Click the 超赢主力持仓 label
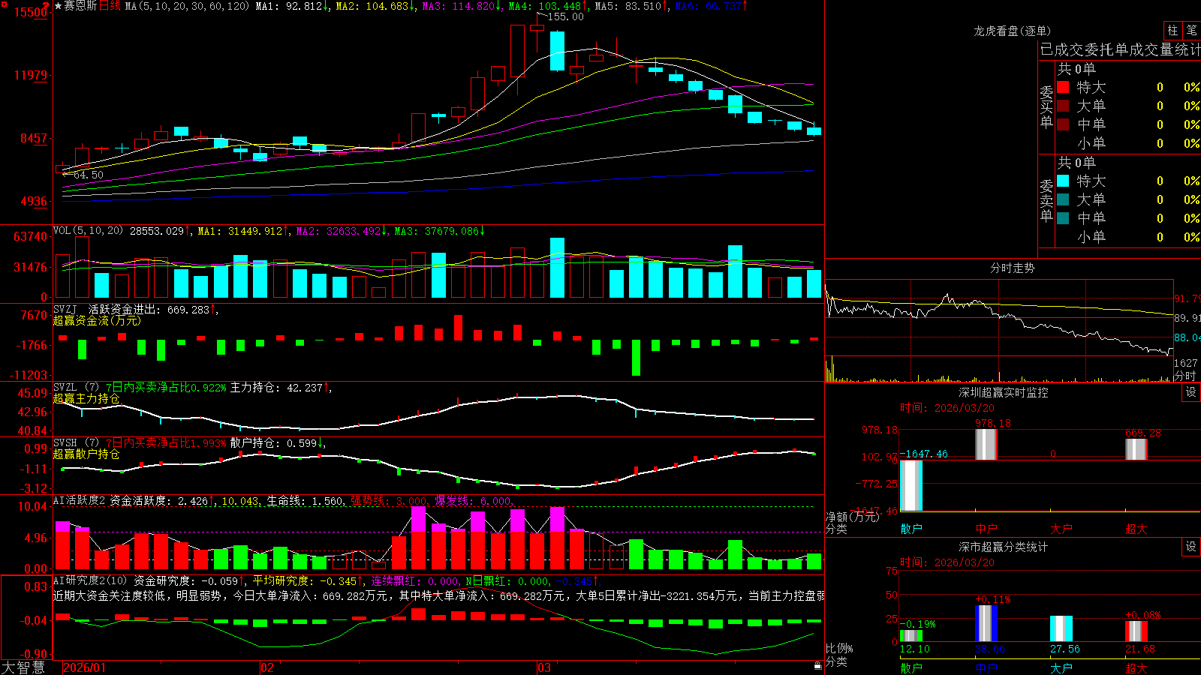The image size is (1201, 675). 86,398
